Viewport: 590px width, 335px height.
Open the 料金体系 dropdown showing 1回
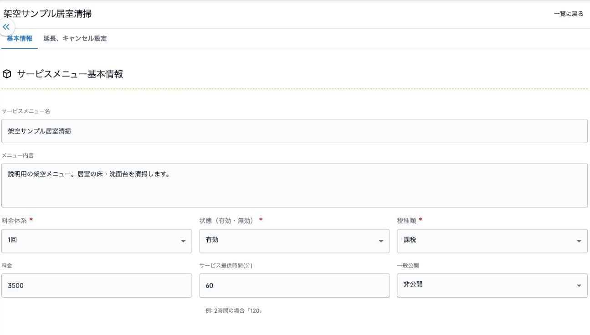pyautogui.click(x=97, y=241)
